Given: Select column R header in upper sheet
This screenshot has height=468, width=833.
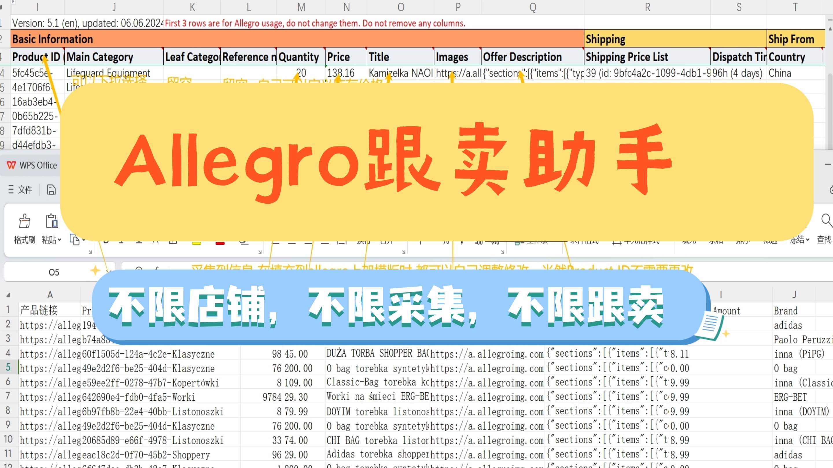Looking at the screenshot, I should pos(647,7).
